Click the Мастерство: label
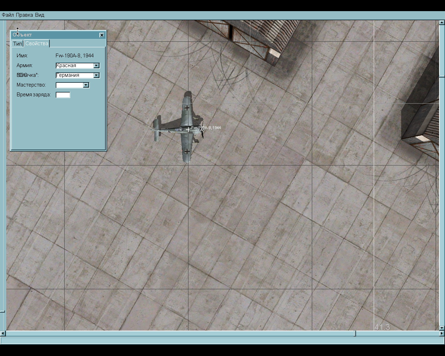The image size is (445, 356). click(31, 85)
